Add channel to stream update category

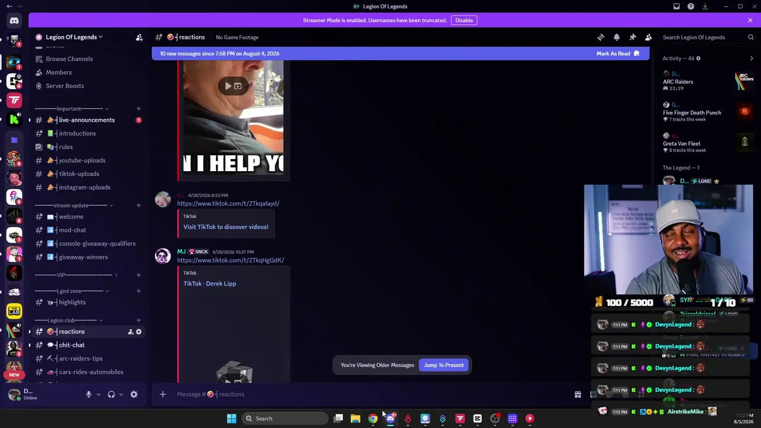[139, 206]
